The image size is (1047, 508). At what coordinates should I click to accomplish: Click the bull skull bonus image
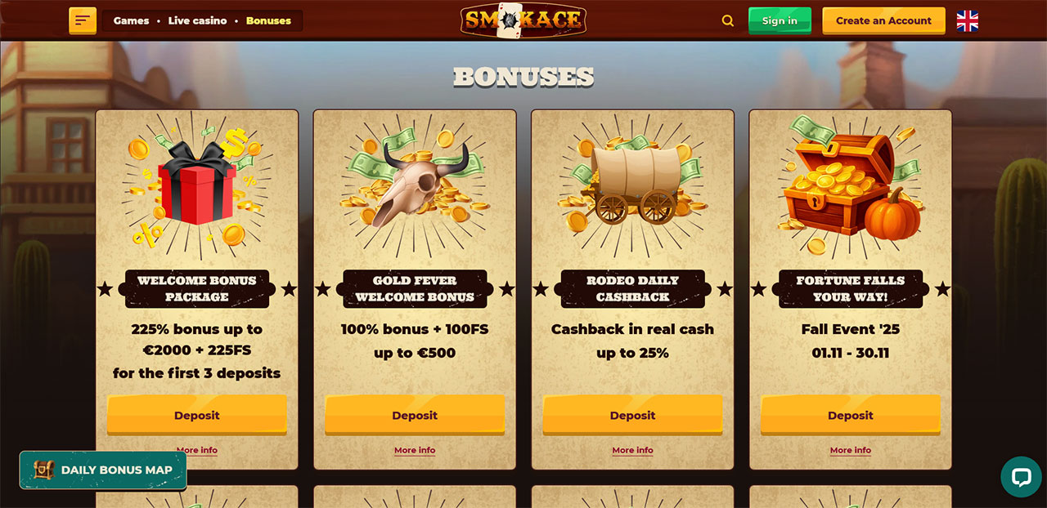[415, 184]
